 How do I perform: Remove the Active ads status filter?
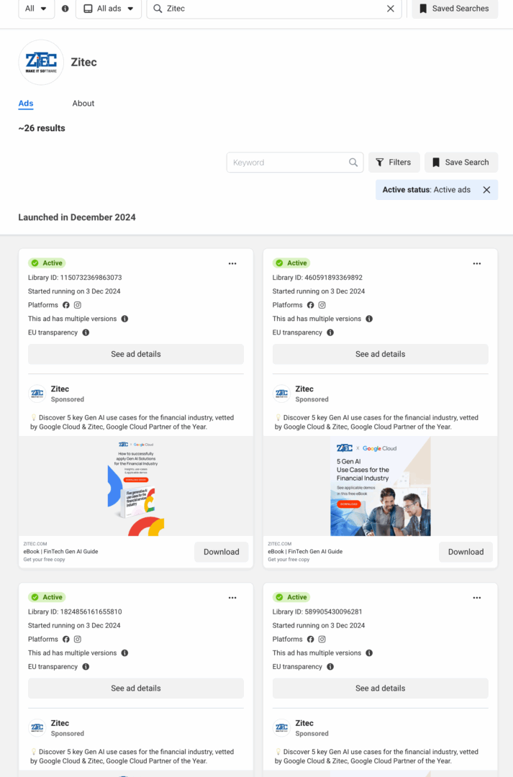click(x=486, y=189)
